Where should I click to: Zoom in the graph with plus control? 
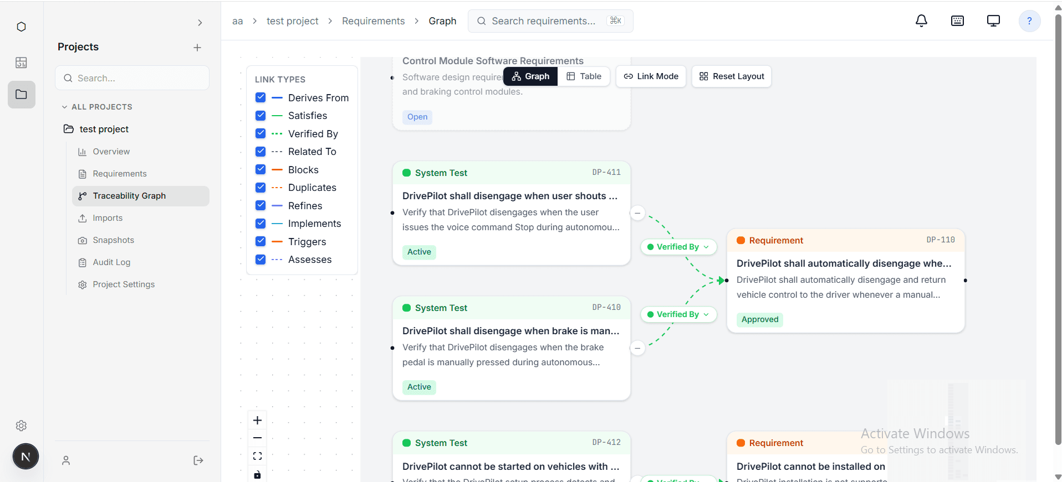pos(257,421)
